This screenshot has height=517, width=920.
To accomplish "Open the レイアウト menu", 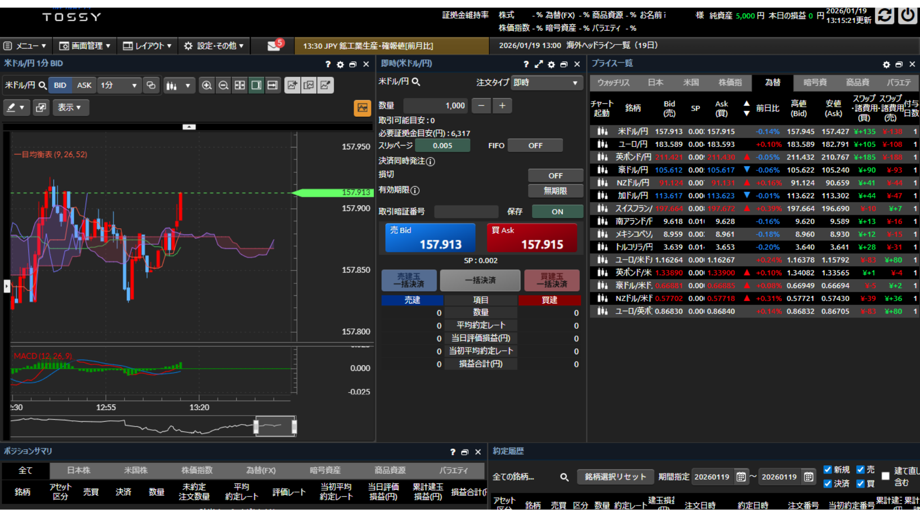I will (x=147, y=45).
